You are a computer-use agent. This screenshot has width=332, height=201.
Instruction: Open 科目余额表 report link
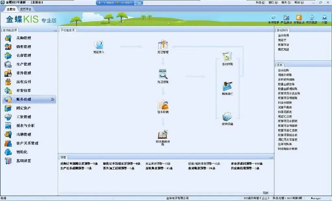pyautogui.click(x=285, y=103)
